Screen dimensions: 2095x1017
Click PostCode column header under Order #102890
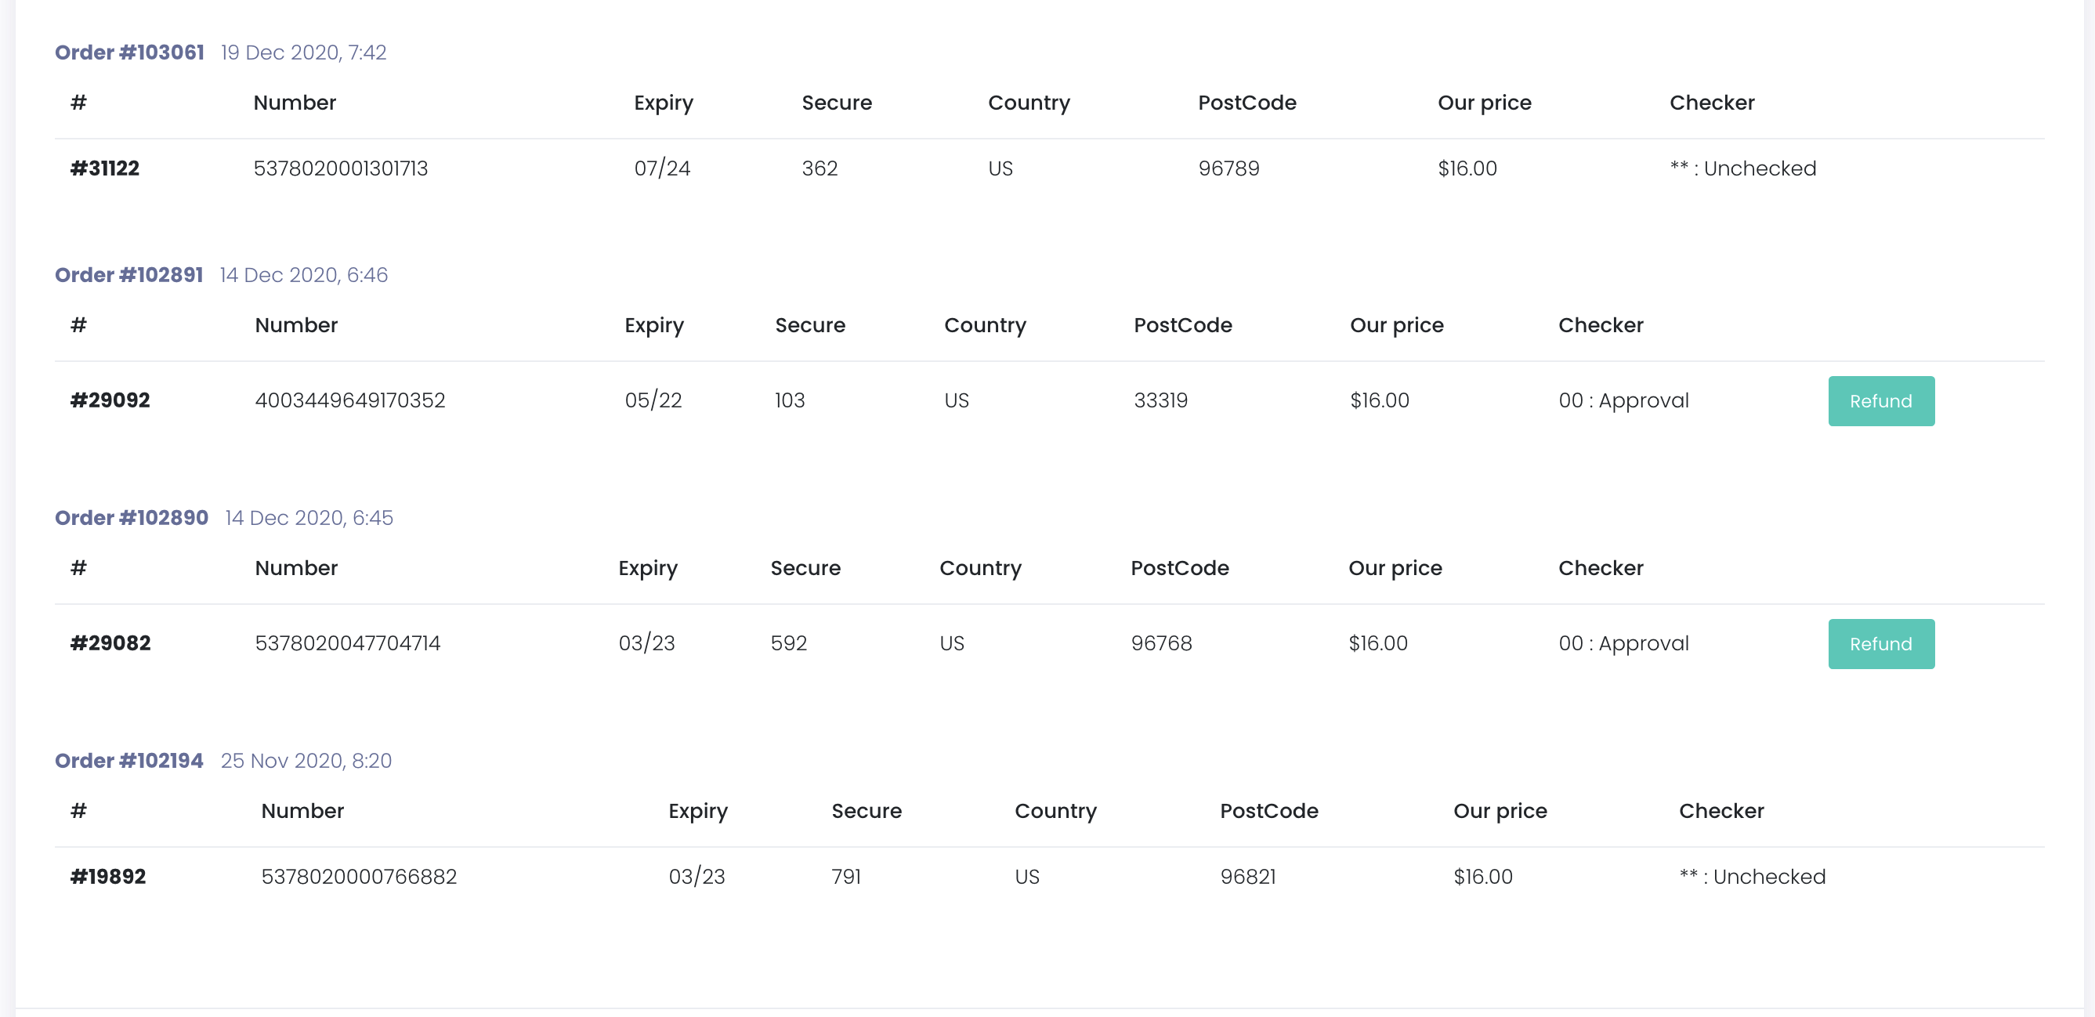1179,569
